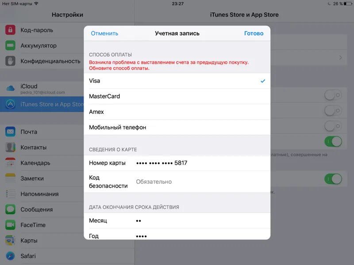The image size is (354, 265).
Task: Edit the Год expiration field
Action: click(177, 235)
